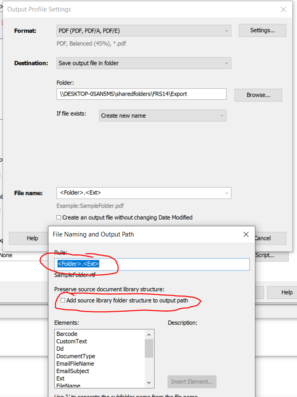Close the File Naming and Output Path dialog
Screen dimensions: 297x397
coord(246,234)
